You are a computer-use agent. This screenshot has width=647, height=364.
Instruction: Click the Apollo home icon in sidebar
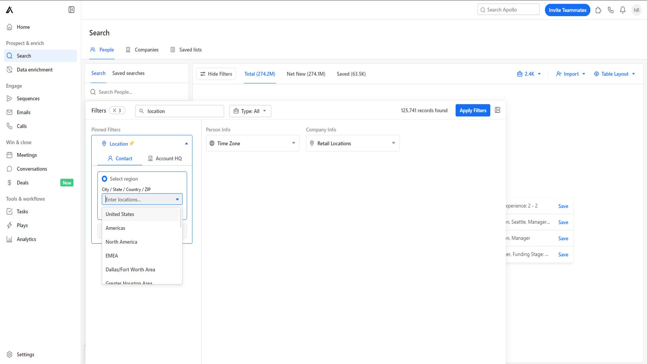(x=9, y=10)
